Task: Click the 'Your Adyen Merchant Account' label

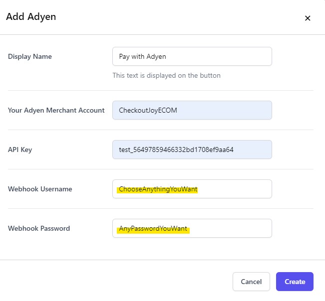Action: click(56, 110)
